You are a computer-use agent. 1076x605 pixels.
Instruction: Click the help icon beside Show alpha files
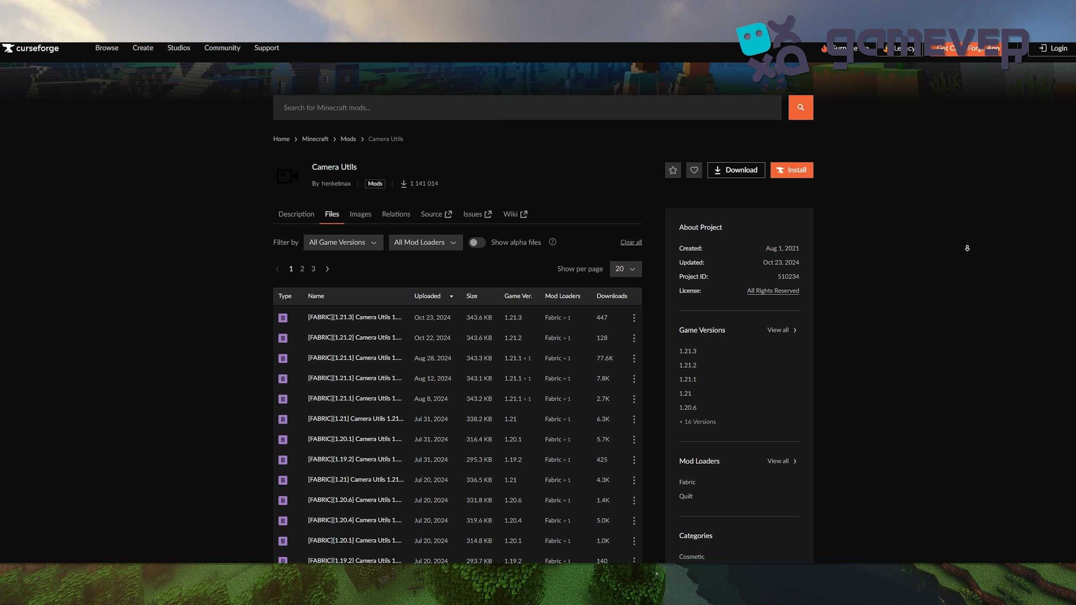click(x=552, y=242)
